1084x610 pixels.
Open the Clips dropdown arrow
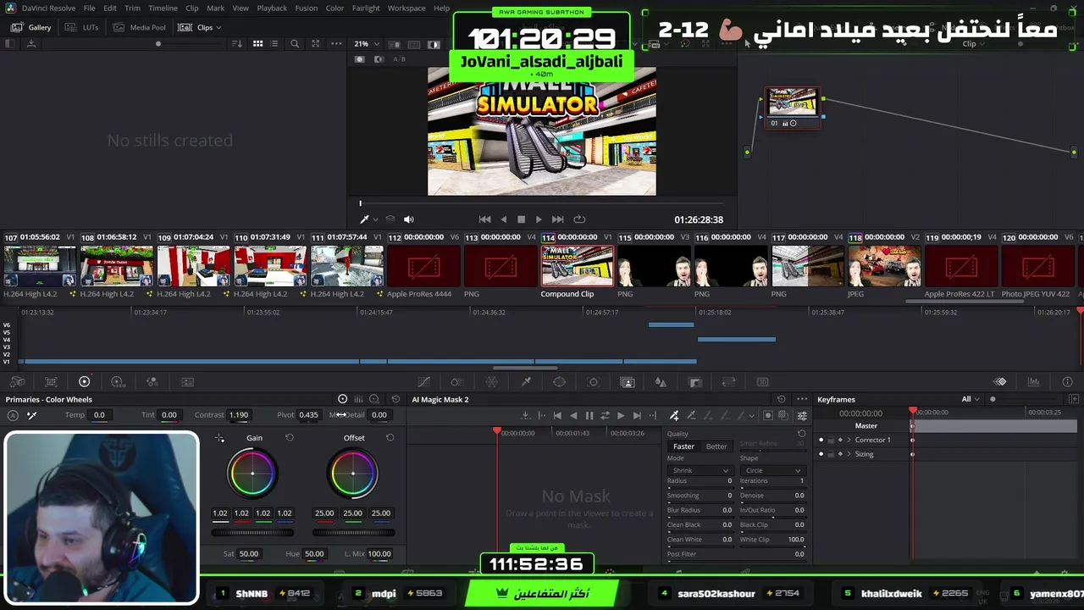tap(218, 27)
